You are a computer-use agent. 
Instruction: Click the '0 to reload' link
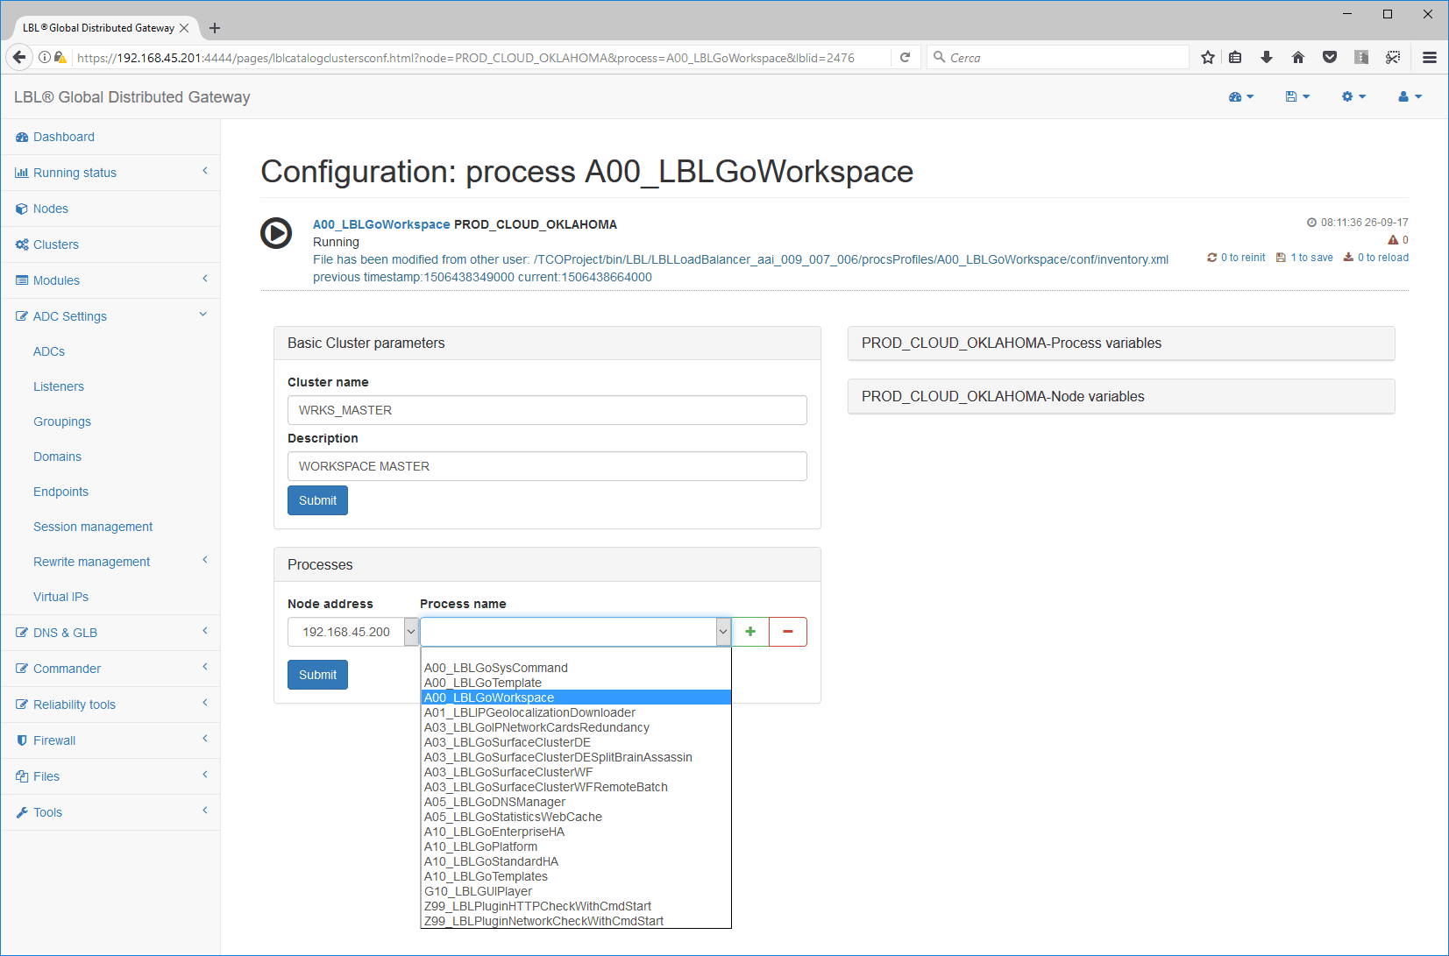pos(1376,258)
